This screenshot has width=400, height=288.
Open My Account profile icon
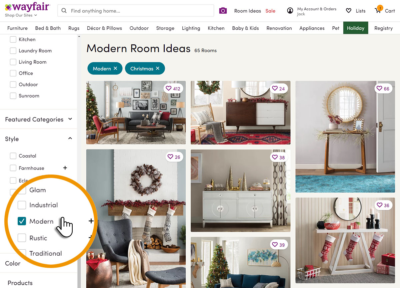(x=290, y=11)
